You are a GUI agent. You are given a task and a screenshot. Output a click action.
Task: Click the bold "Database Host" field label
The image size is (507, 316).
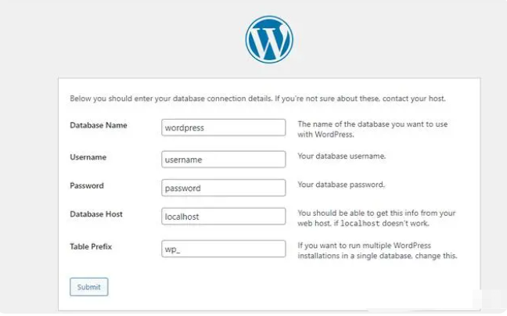[96, 214]
